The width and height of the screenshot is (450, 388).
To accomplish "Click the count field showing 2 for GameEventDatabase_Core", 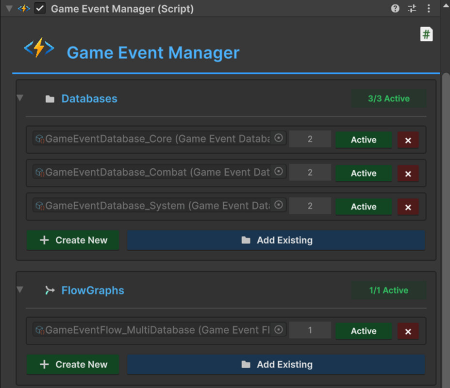I will [310, 139].
